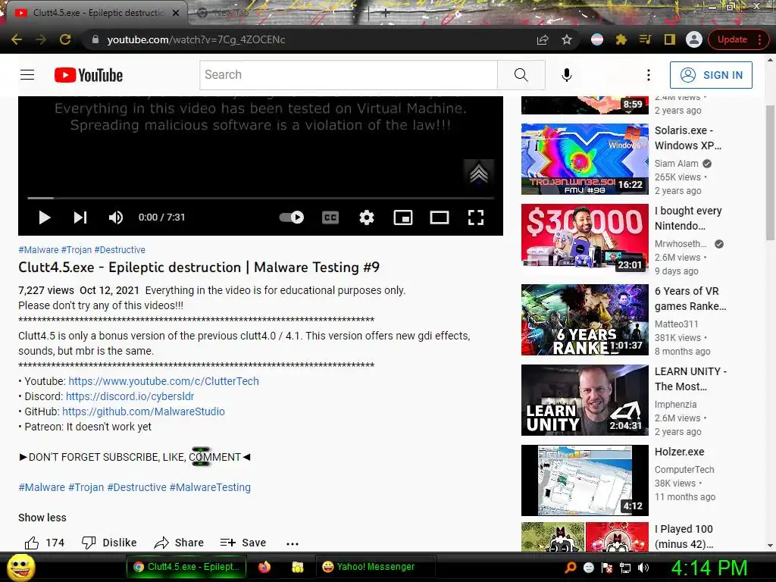The width and height of the screenshot is (776, 582).
Task: Bookmark this page with the star icon
Action: coord(567,39)
